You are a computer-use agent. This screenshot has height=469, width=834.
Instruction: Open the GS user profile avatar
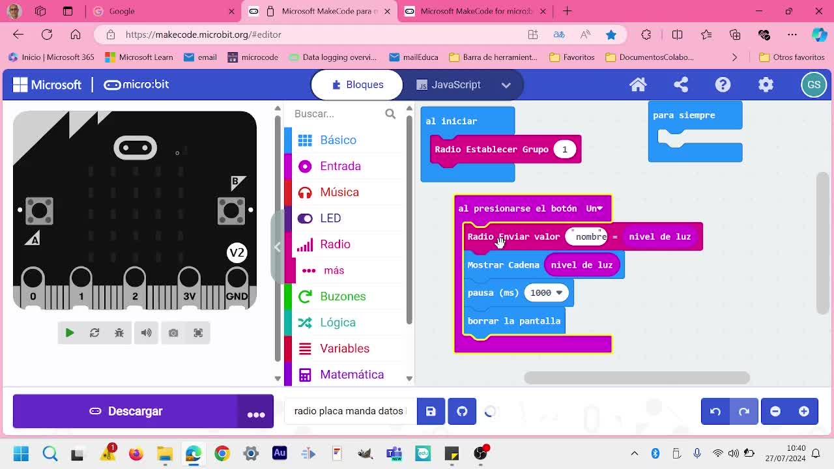click(x=814, y=85)
